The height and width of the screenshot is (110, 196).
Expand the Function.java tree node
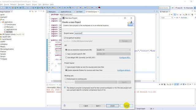(3, 24)
